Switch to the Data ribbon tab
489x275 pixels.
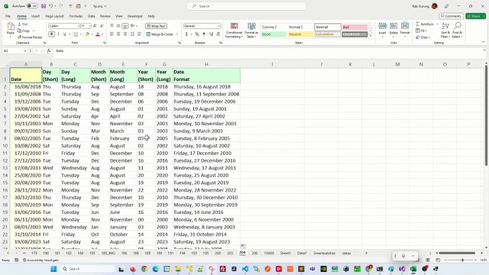(x=92, y=16)
